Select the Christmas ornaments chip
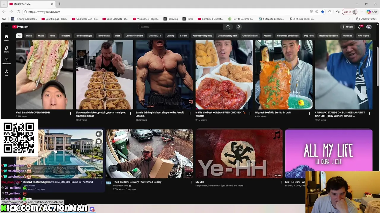 coord(288,36)
